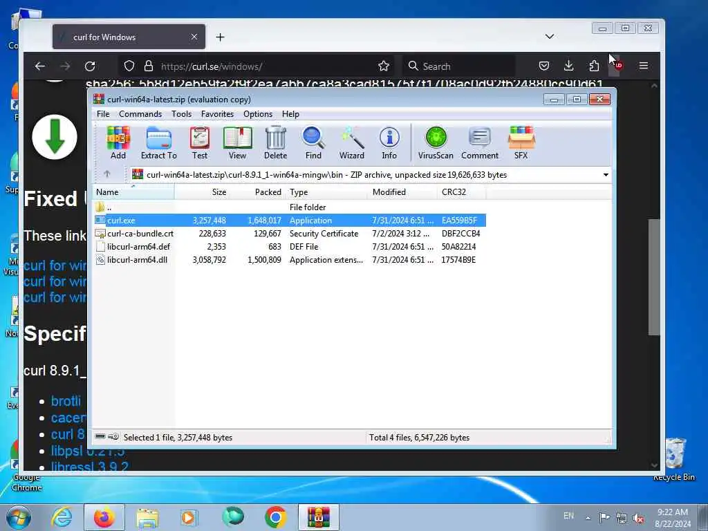Select the curl.exe file row
708x531 pixels.
pyautogui.click(x=290, y=221)
